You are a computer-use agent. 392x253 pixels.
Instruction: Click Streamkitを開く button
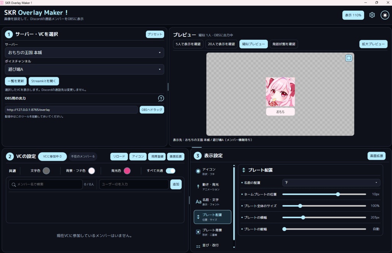44,81
